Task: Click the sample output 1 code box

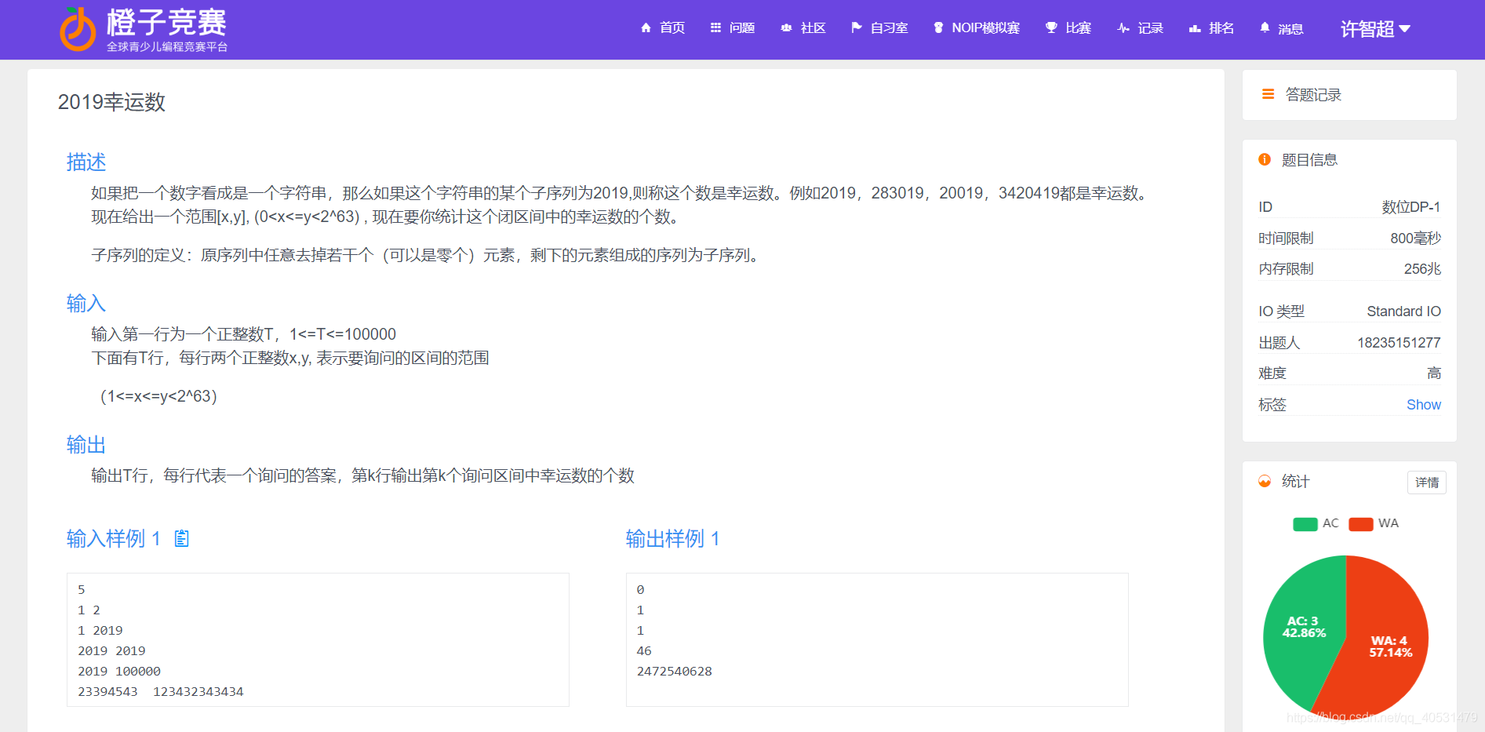Action: 877,639
